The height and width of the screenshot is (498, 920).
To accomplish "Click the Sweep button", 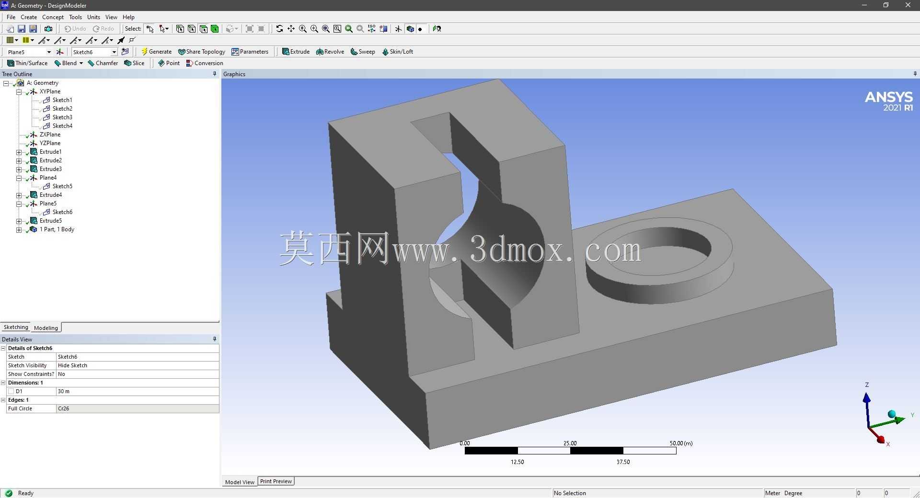I will (x=363, y=52).
